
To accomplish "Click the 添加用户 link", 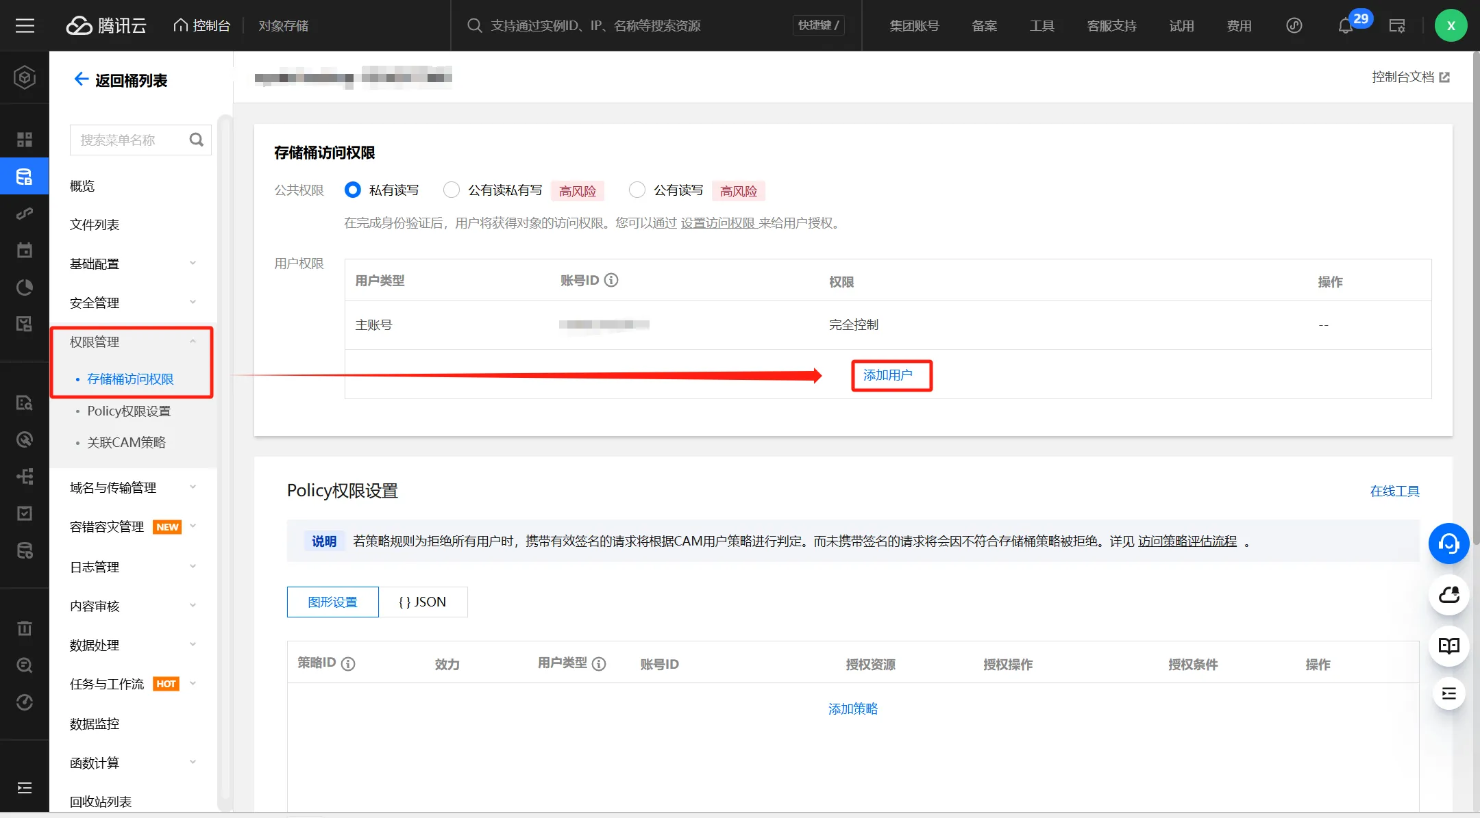I will point(888,375).
